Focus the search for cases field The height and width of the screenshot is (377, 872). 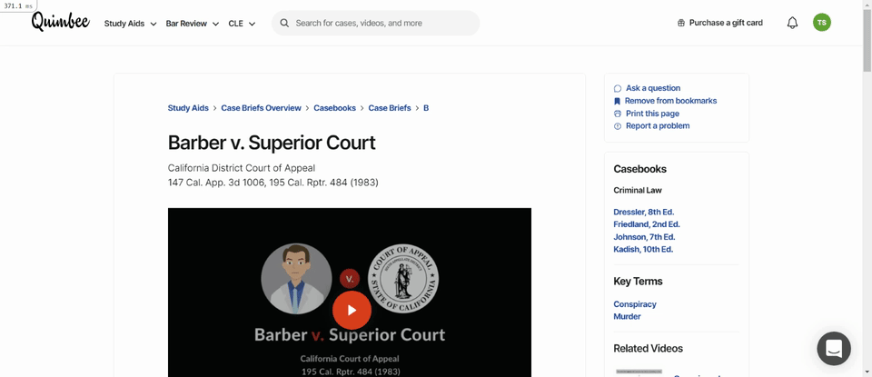375,23
